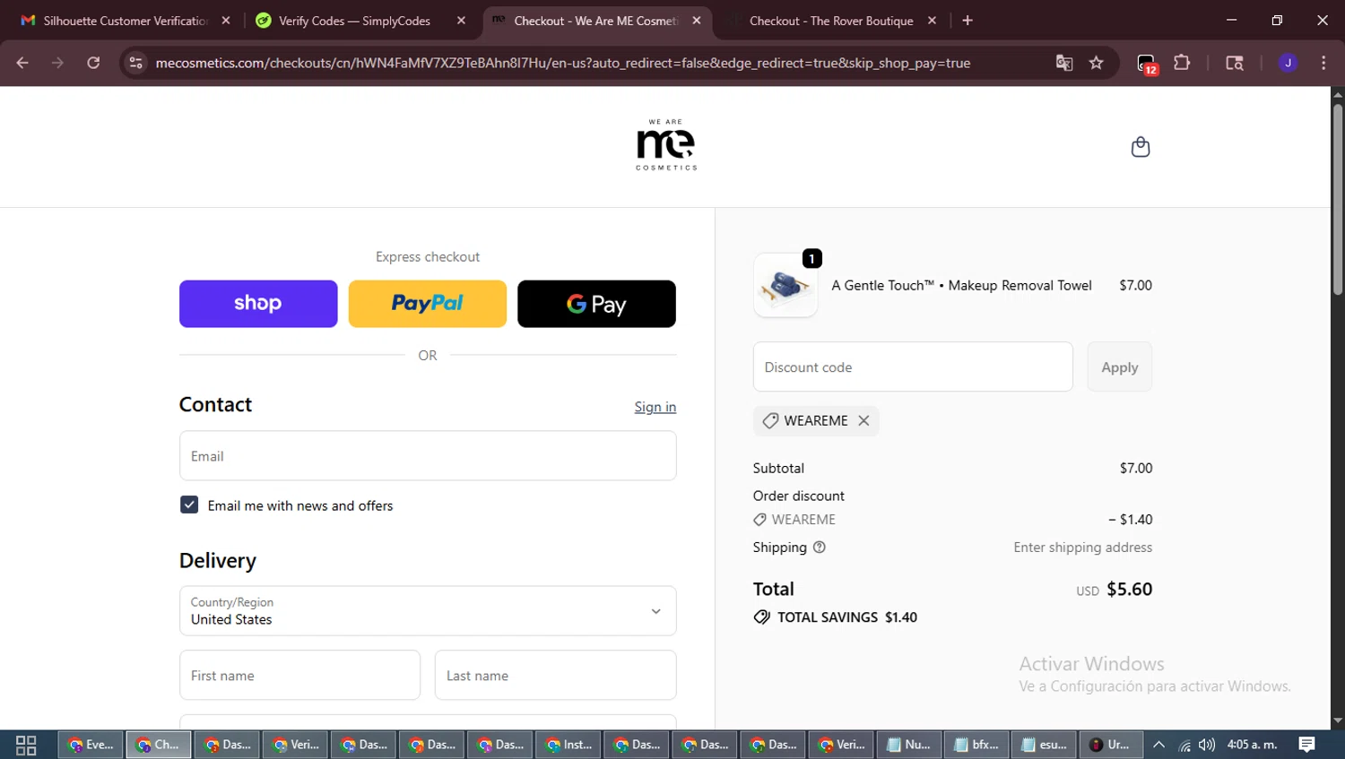The width and height of the screenshot is (1345, 759).
Task: Open Windows Task View icon
Action: (26, 745)
